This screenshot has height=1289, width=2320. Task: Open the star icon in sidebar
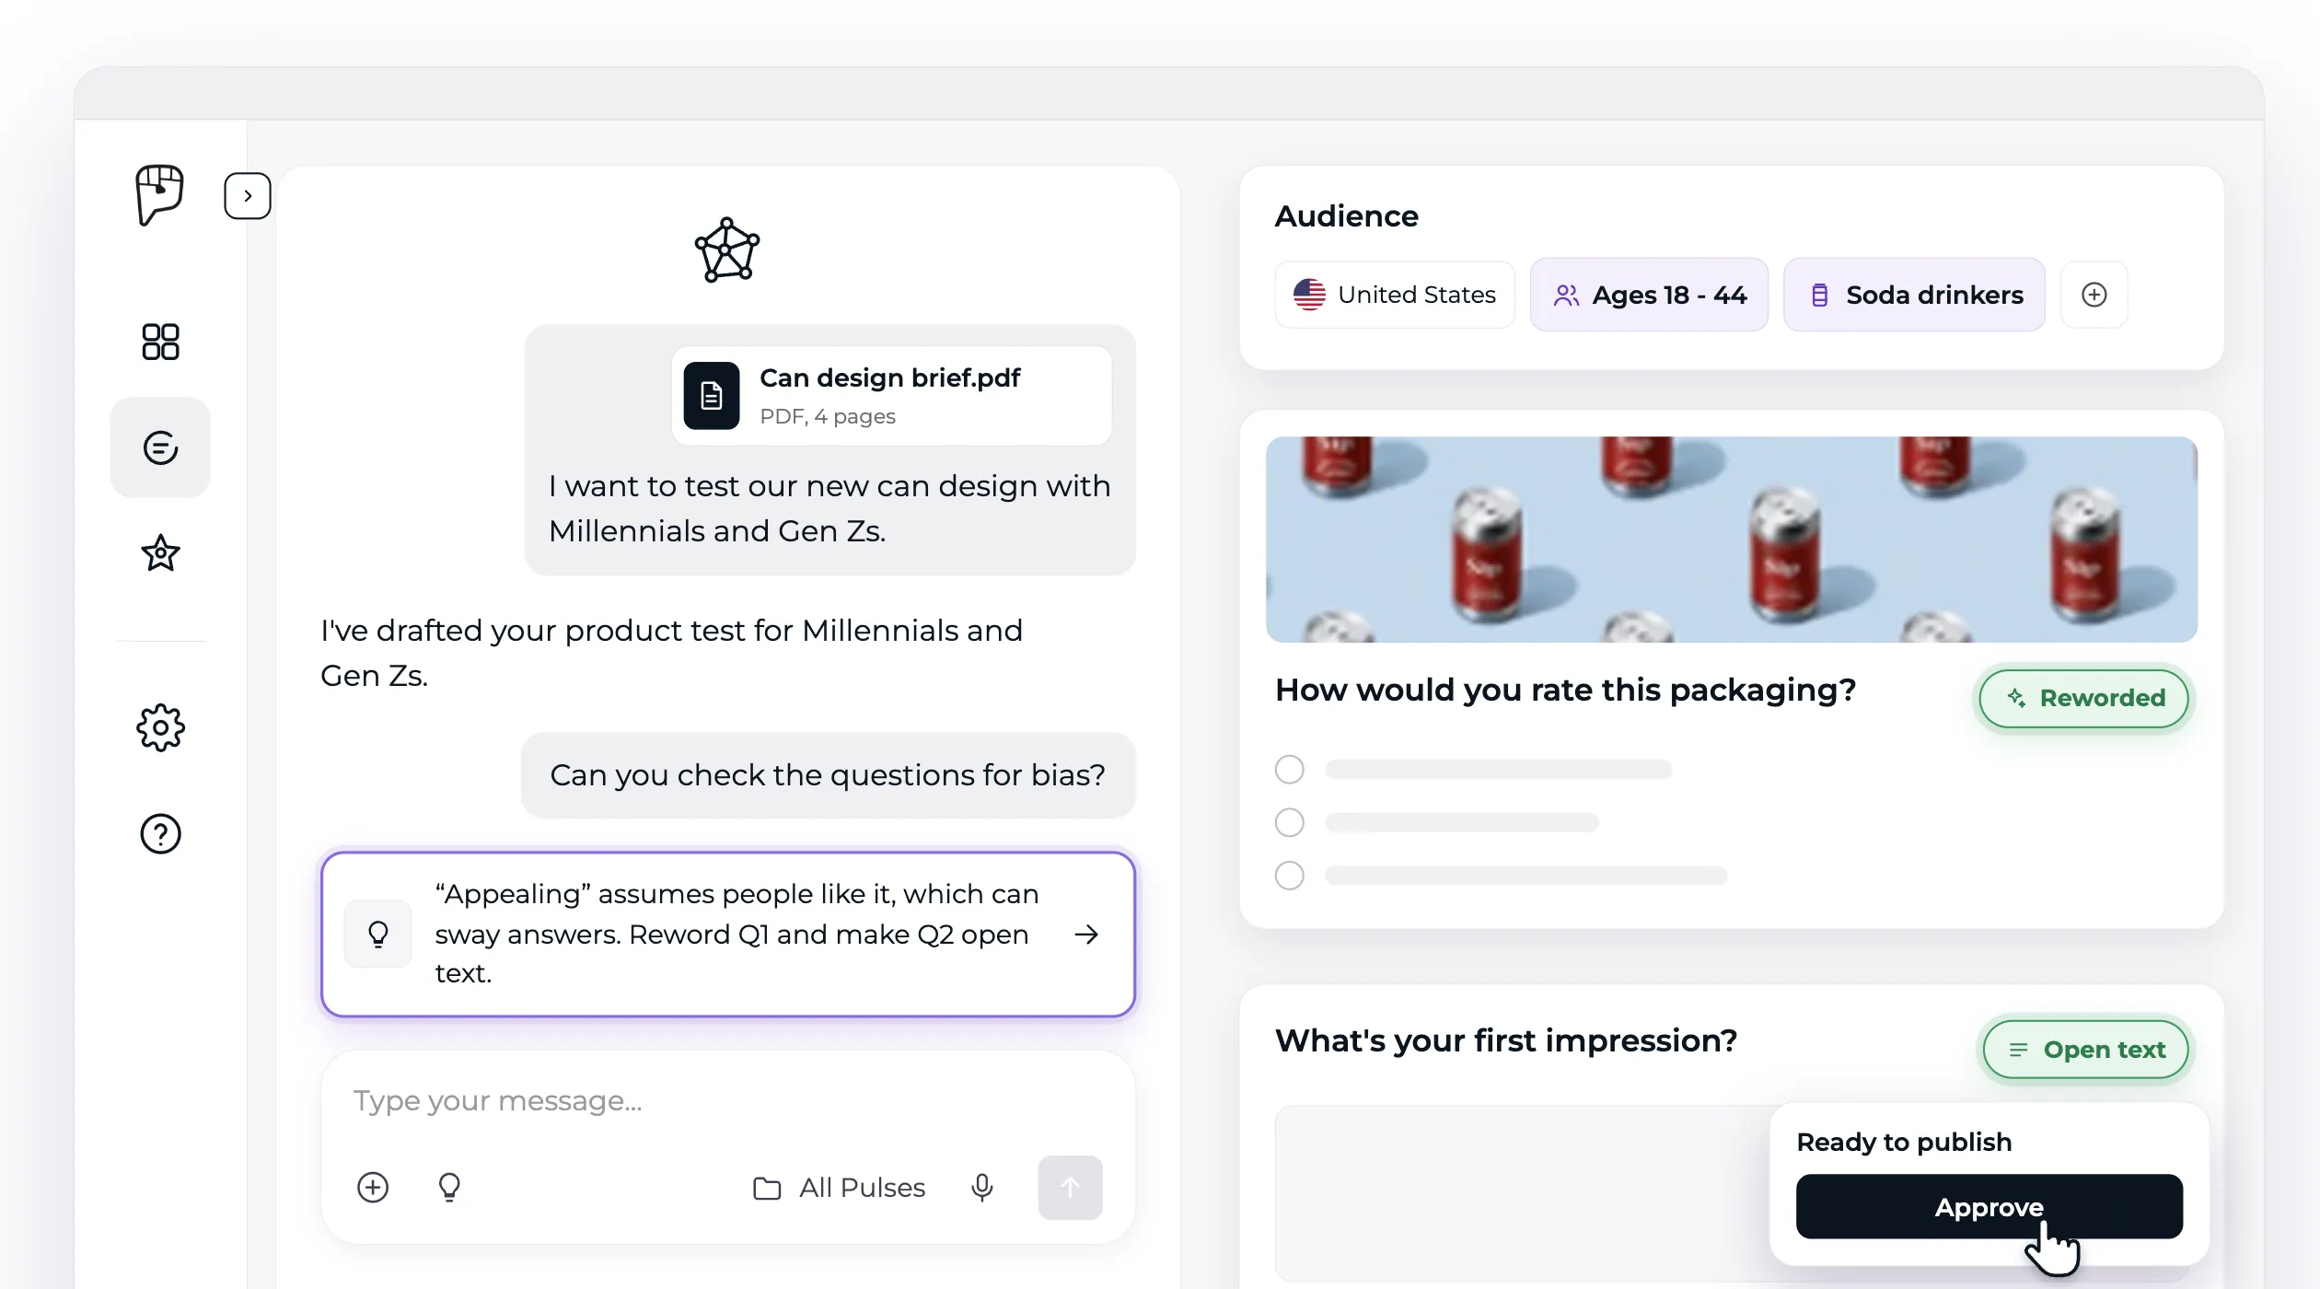[160, 553]
